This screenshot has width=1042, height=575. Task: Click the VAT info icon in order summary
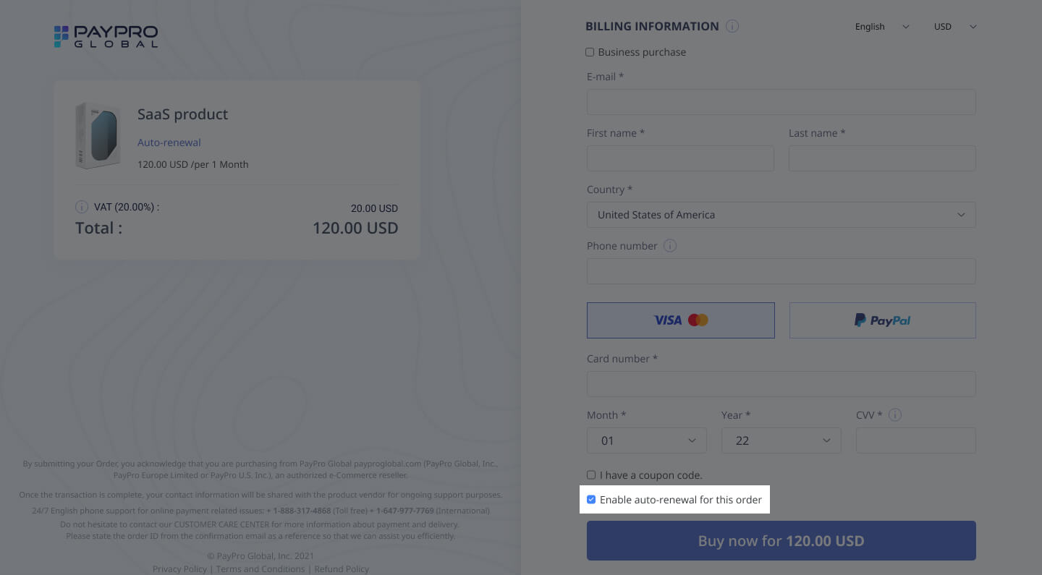pyautogui.click(x=82, y=207)
